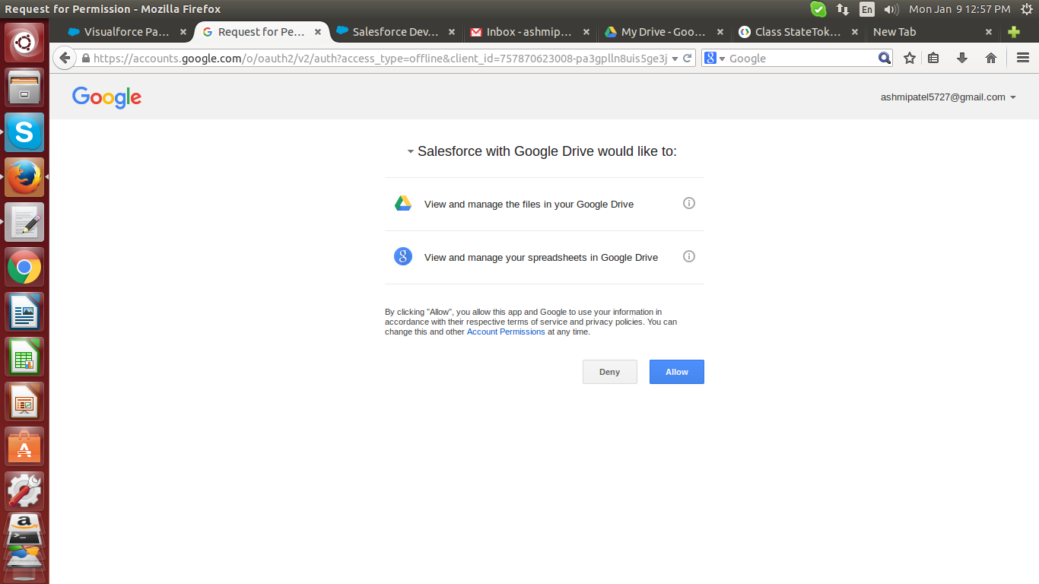The width and height of the screenshot is (1039, 584).
Task: Click 'View and manage the files in your Google Drive'
Action: (x=529, y=204)
